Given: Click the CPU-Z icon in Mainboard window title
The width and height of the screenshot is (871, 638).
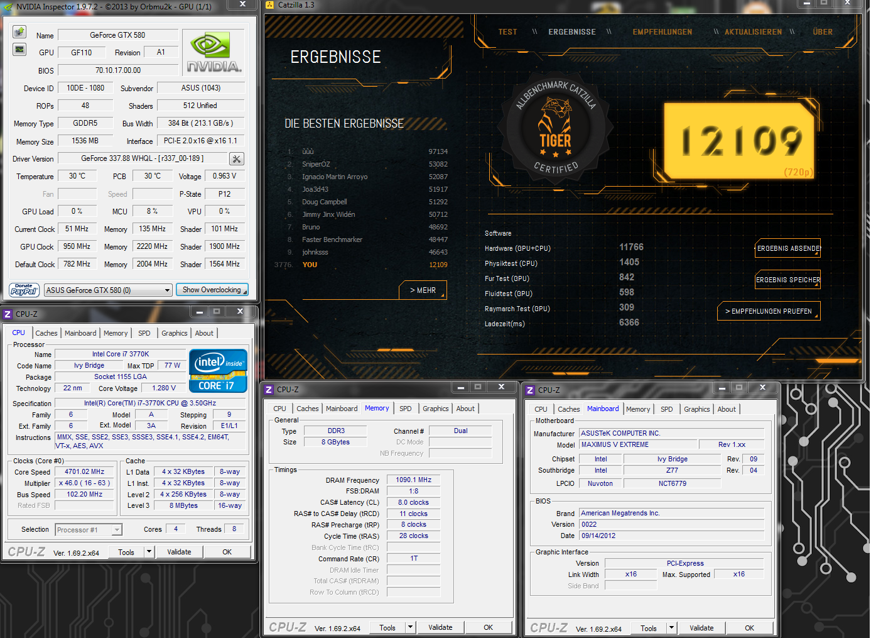Looking at the screenshot, I should click(529, 390).
